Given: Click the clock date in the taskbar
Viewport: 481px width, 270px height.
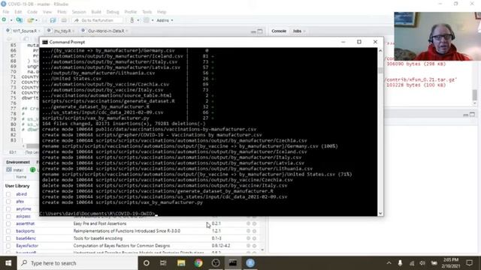Looking at the screenshot, I should [x=451, y=263].
